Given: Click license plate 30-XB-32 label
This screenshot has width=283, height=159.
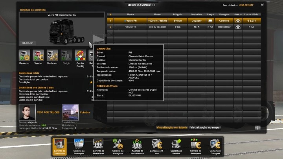Looking at the screenshot, I should click(x=28, y=43).
